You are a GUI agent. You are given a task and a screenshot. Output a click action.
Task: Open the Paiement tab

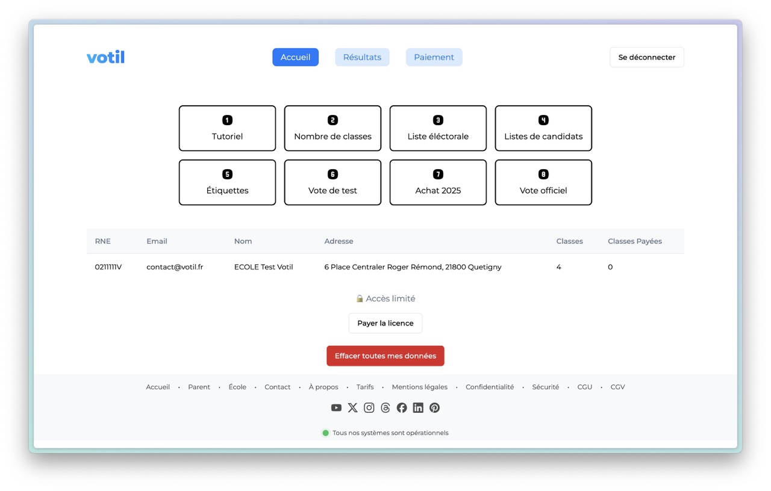point(434,57)
